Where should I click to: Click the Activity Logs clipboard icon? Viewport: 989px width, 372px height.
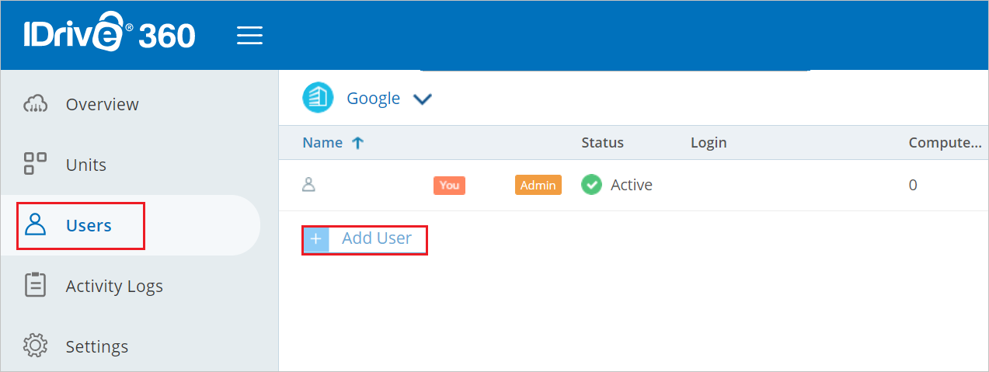tap(36, 285)
